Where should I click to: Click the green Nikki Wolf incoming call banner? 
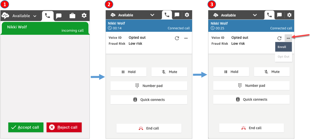tap(45, 28)
